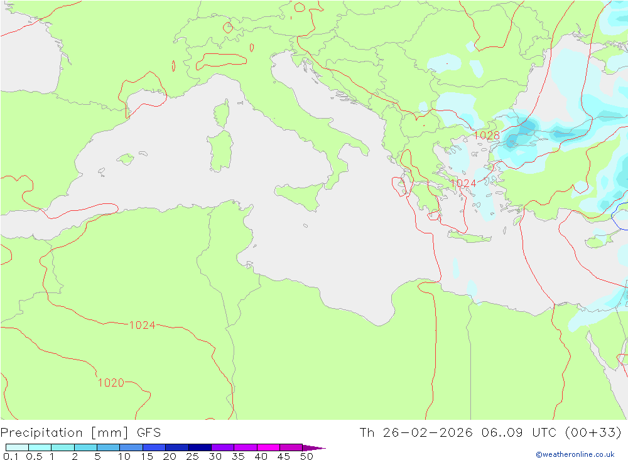Image resolution: width=628 pixels, height=460 pixels.
Task: Click the '10' legend scale label
Action: [124, 456]
